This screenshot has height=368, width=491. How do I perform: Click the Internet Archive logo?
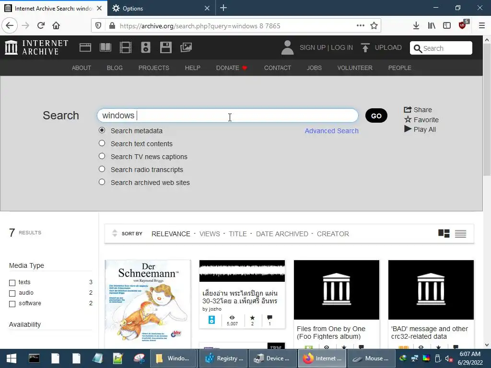coord(36,47)
